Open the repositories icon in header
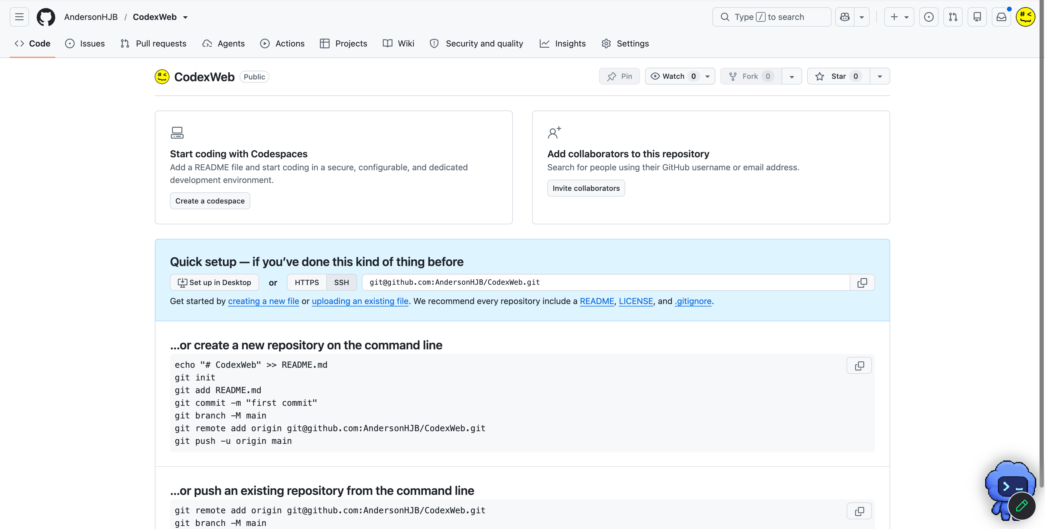Image resolution: width=1045 pixels, height=529 pixels. coord(977,17)
